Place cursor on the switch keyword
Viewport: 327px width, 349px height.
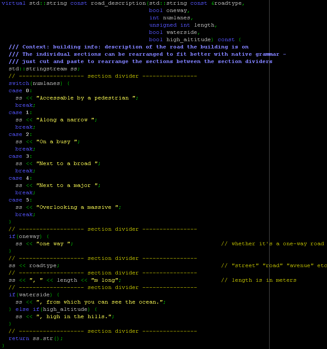(19, 84)
